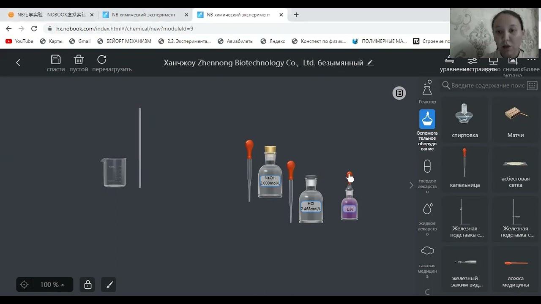Pick the спиртовка alcohol lamp item

point(465,120)
